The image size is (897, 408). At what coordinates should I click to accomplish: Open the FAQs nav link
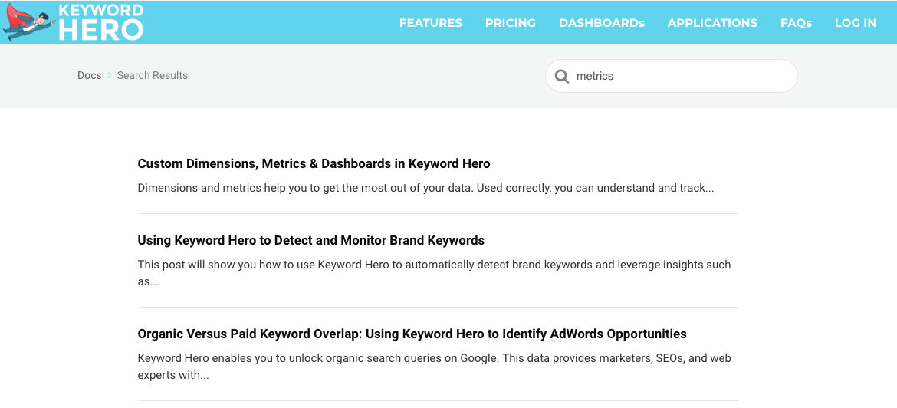797,23
